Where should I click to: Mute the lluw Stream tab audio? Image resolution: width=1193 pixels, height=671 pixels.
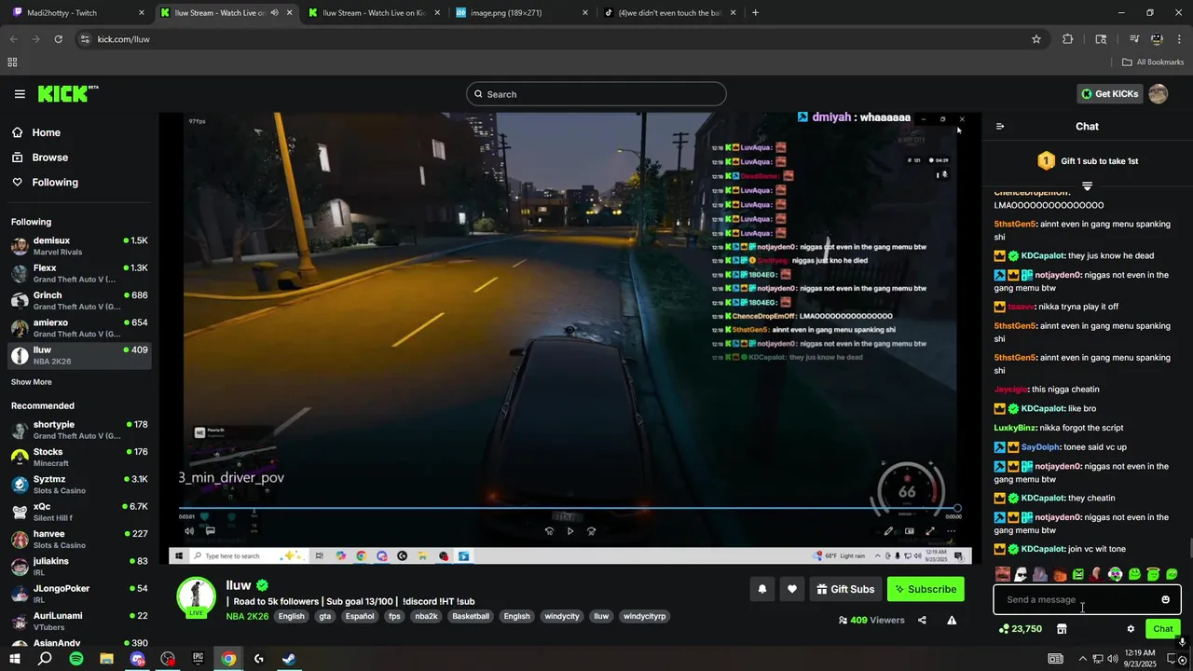pyautogui.click(x=274, y=13)
